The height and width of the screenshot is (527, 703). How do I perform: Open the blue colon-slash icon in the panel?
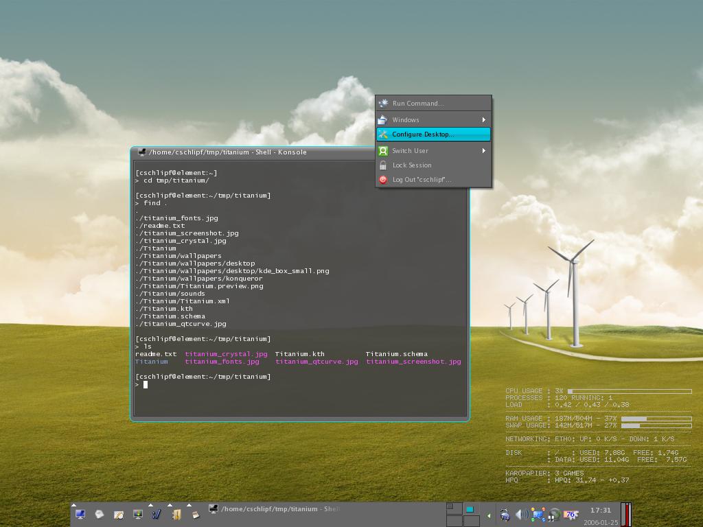click(x=157, y=514)
